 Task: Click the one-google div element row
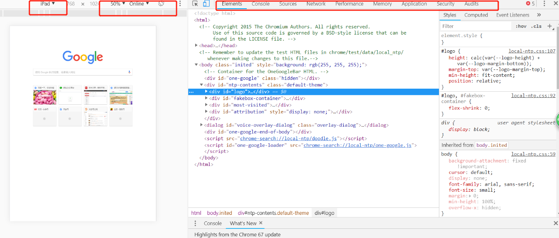coord(262,78)
